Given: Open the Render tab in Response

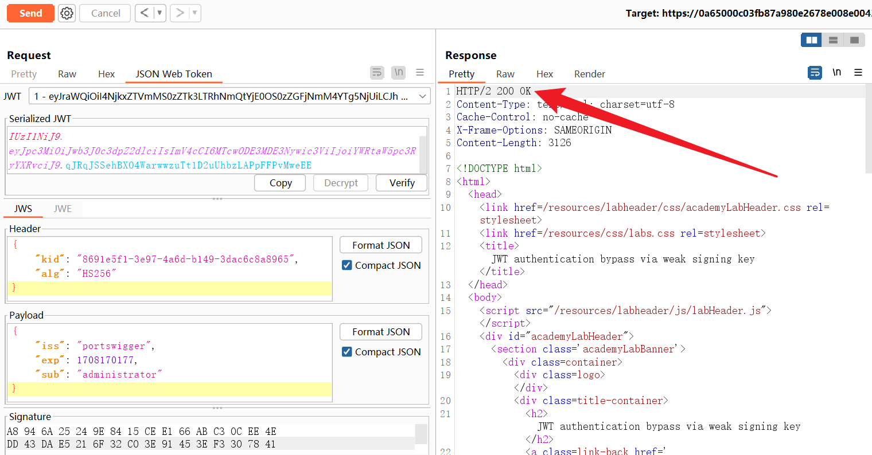Looking at the screenshot, I should point(589,74).
